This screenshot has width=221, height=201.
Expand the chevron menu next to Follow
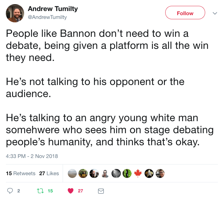pos(214,13)
